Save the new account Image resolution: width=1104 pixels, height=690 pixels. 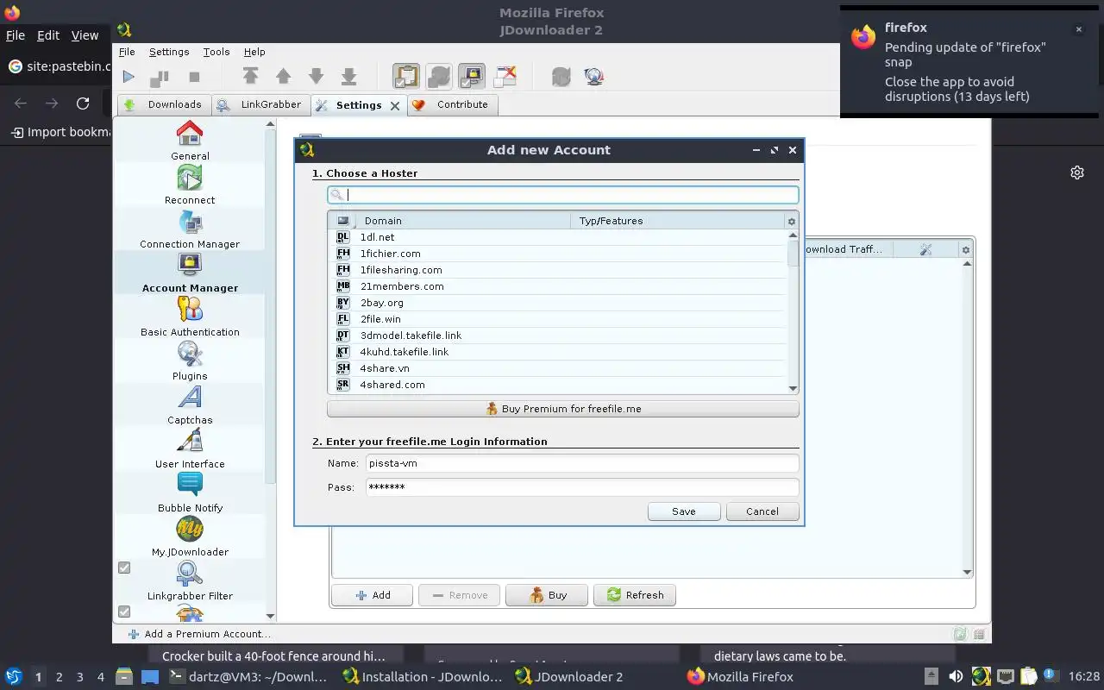click(684, 511)
